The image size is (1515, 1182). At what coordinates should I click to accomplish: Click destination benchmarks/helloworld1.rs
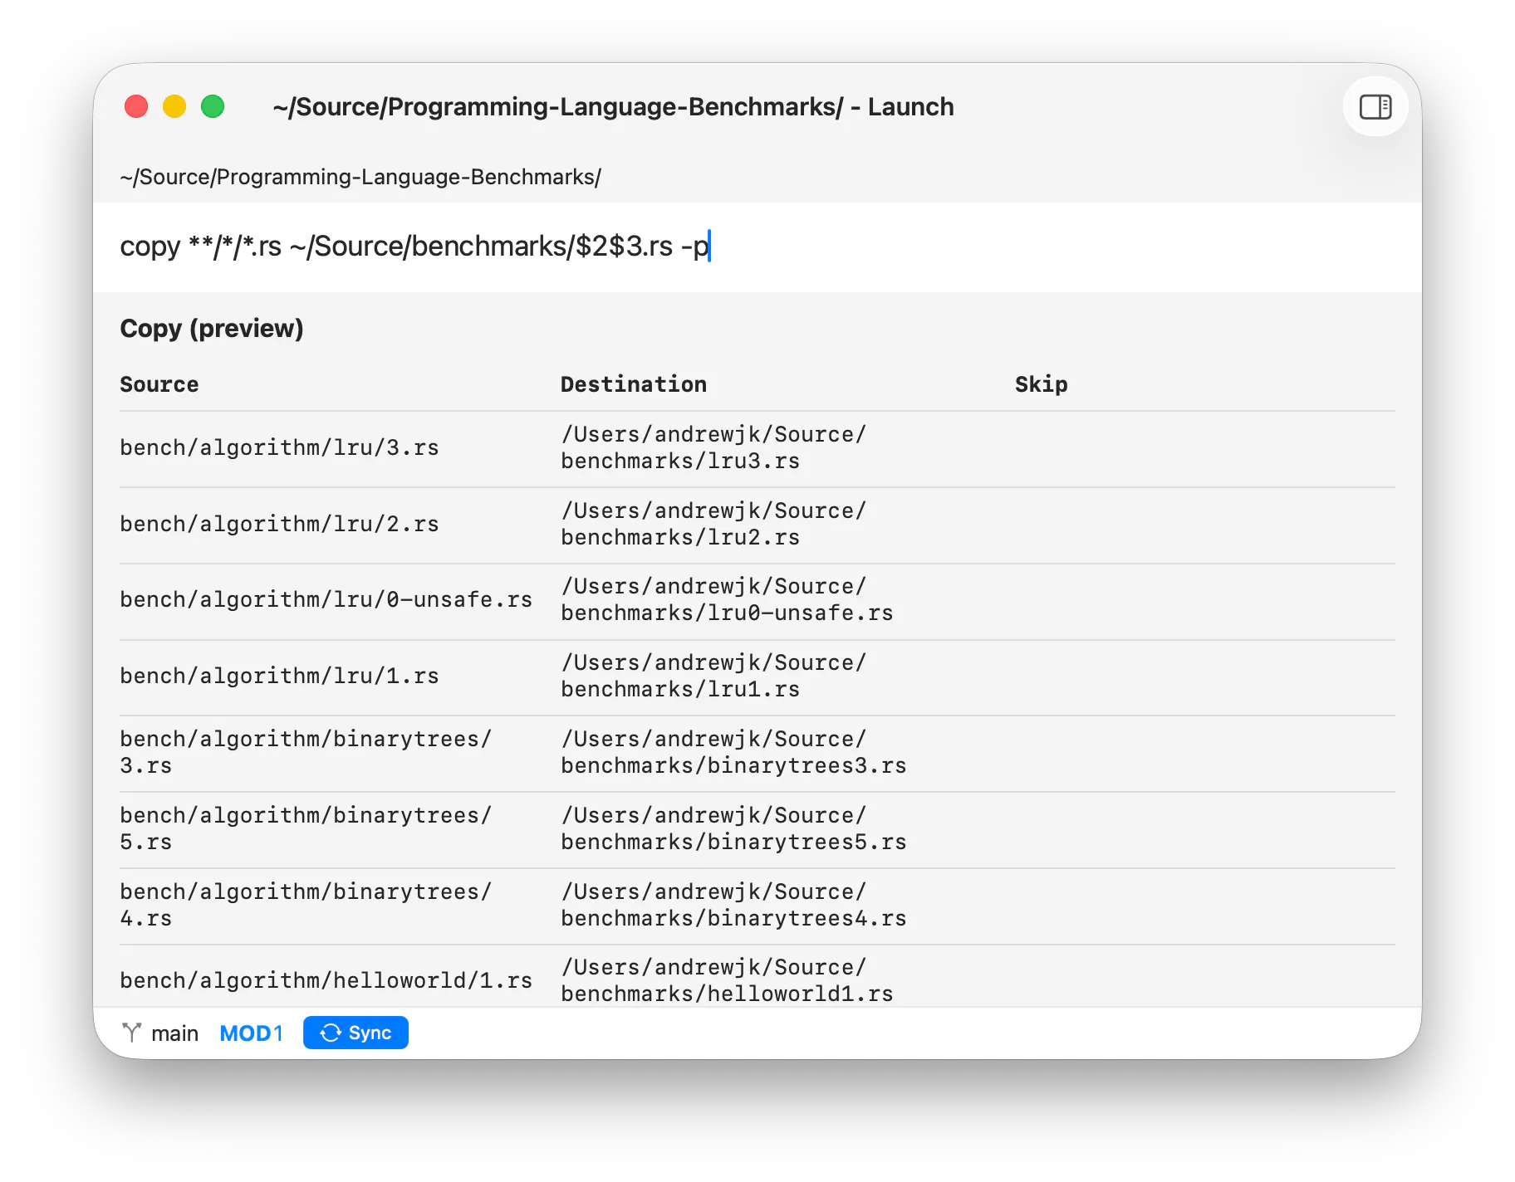727,981
